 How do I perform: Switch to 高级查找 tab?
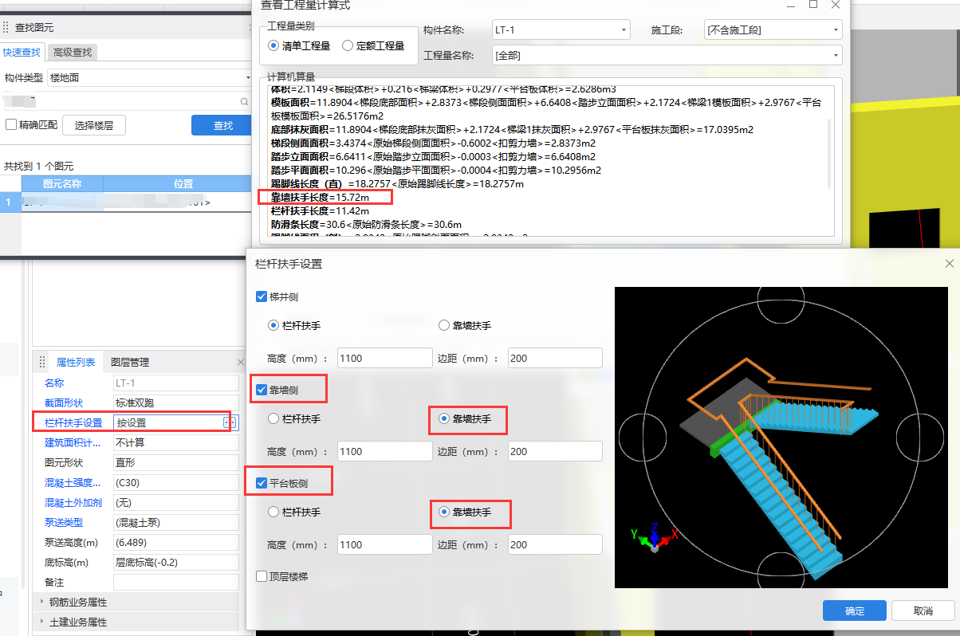coord(73,53)
